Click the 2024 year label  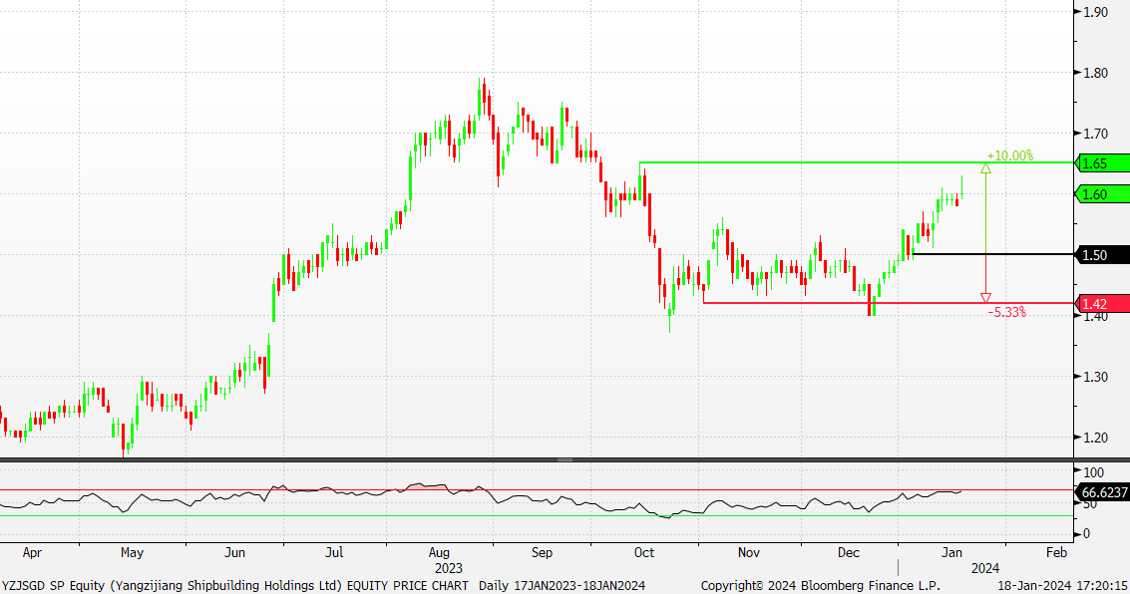[985, 569]
